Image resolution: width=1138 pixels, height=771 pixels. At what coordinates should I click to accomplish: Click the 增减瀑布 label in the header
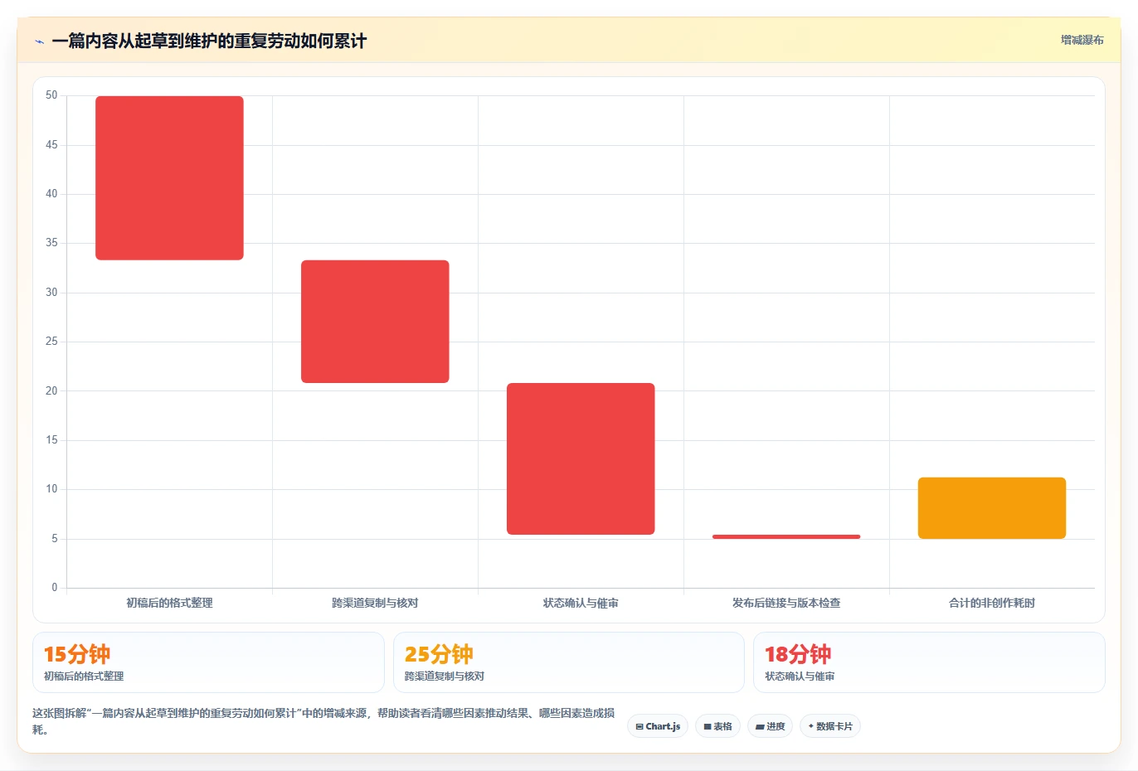1082,40
